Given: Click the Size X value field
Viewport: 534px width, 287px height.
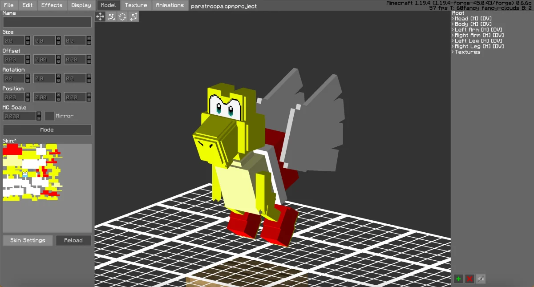Looking at the screenshot, I should click(14, 40).
